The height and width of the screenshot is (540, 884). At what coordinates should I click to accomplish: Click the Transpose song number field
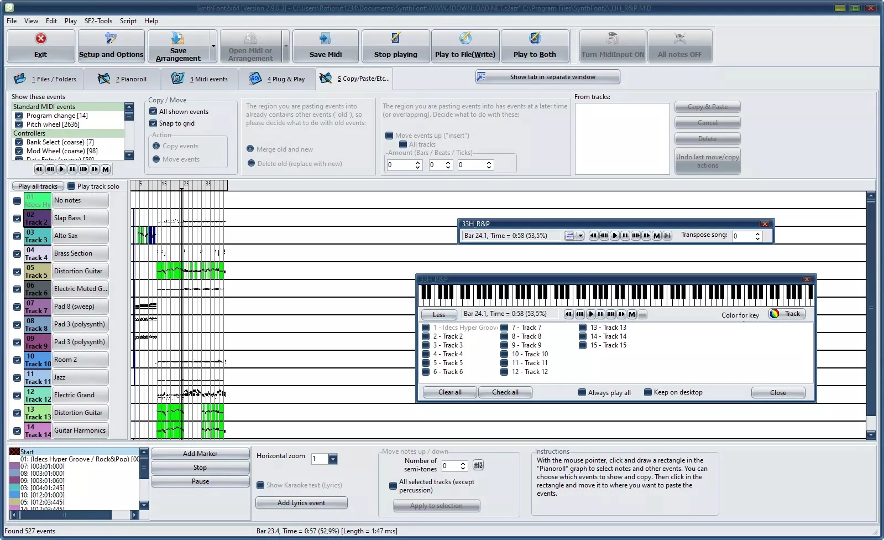click(x=742, y=236)
